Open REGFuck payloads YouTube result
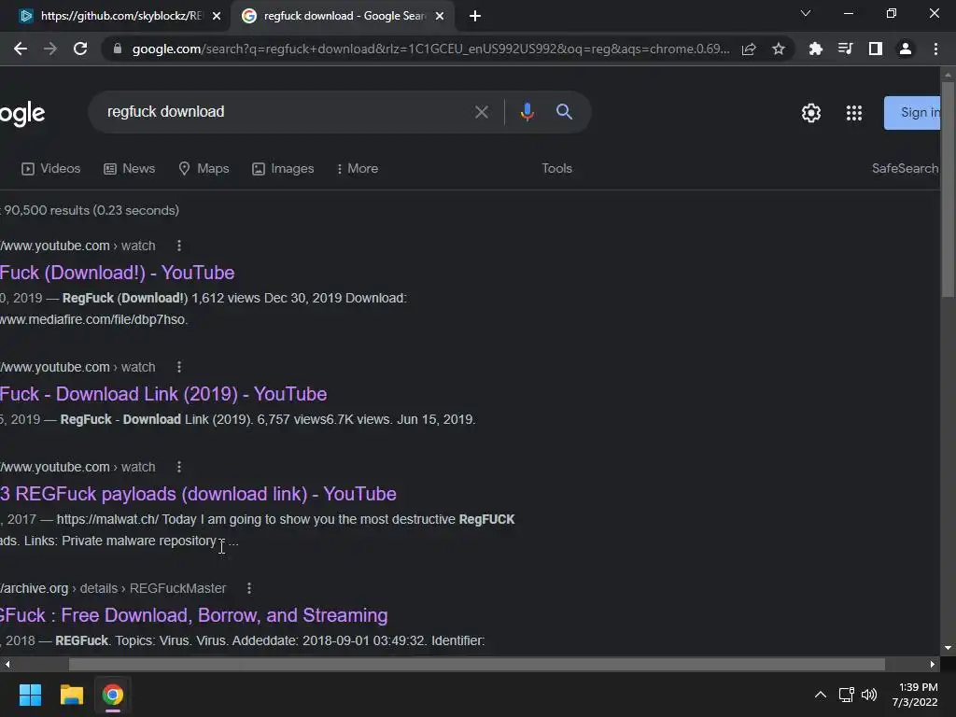 coord(198,494)
